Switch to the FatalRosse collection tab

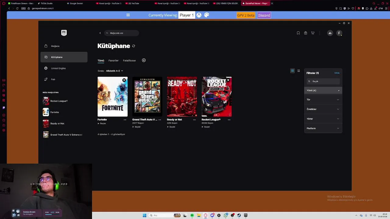[x=129, y=61]
